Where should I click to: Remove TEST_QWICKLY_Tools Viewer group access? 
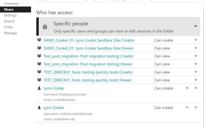[196, 80]
